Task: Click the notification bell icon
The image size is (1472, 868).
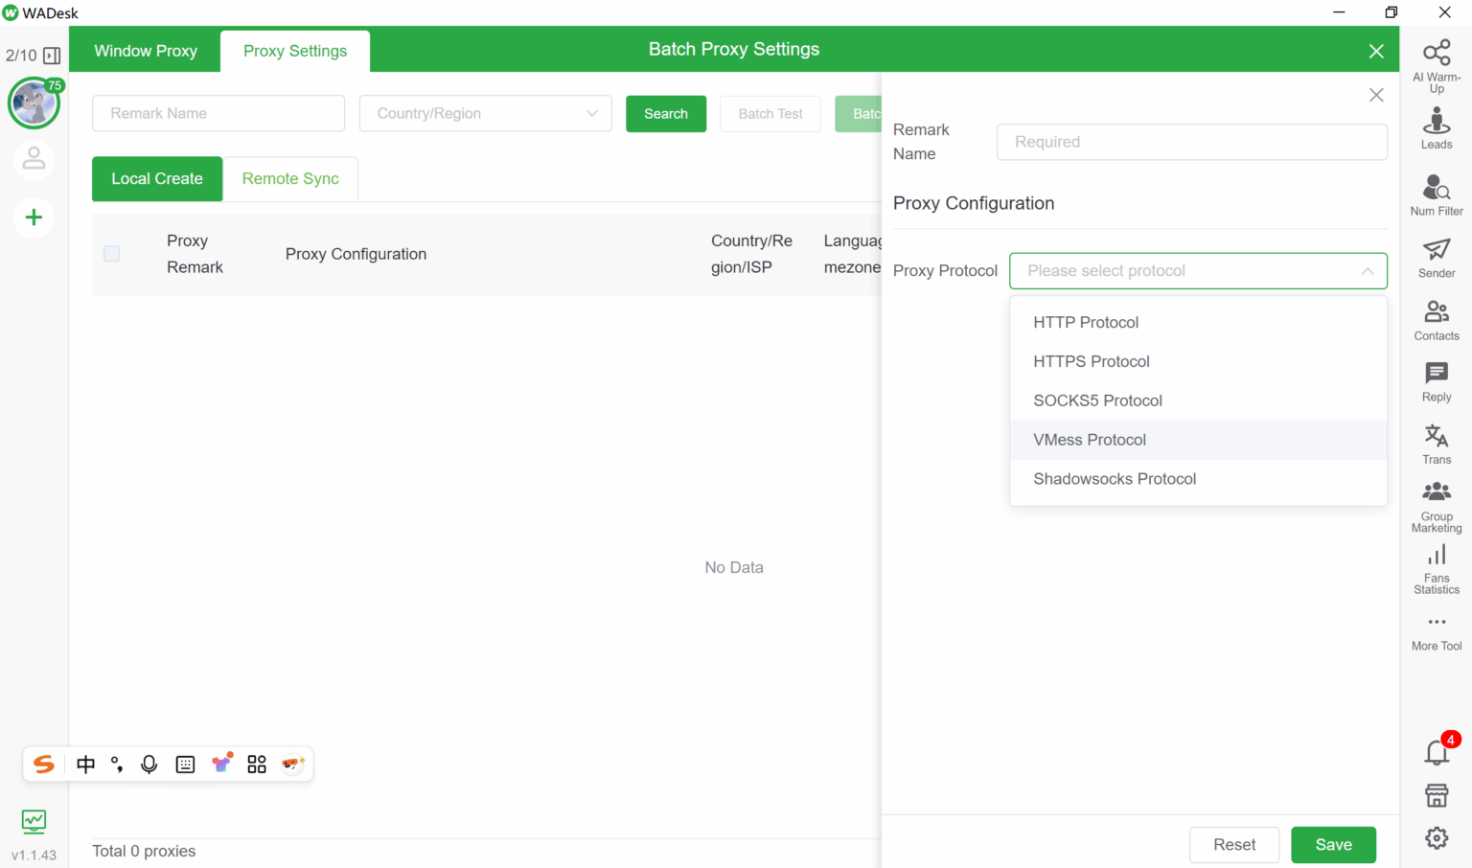Action: coord(1436,752)
